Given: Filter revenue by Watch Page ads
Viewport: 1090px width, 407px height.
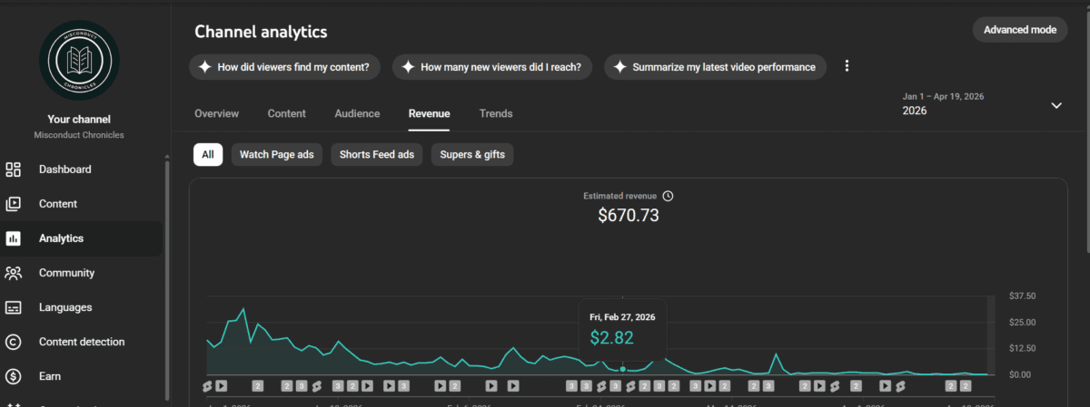Looking at the screenshot, I should pyautogui.click(x=276, y=155).
